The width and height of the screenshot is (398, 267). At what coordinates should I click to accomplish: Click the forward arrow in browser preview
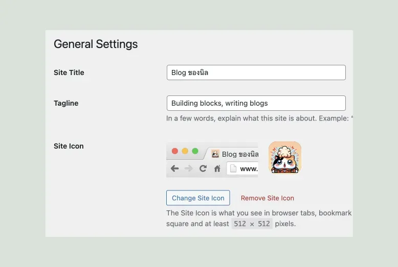coord(189,168)
